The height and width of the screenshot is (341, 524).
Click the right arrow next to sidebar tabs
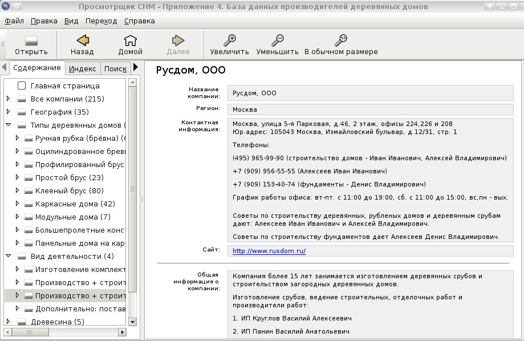(x=135, y=67)
